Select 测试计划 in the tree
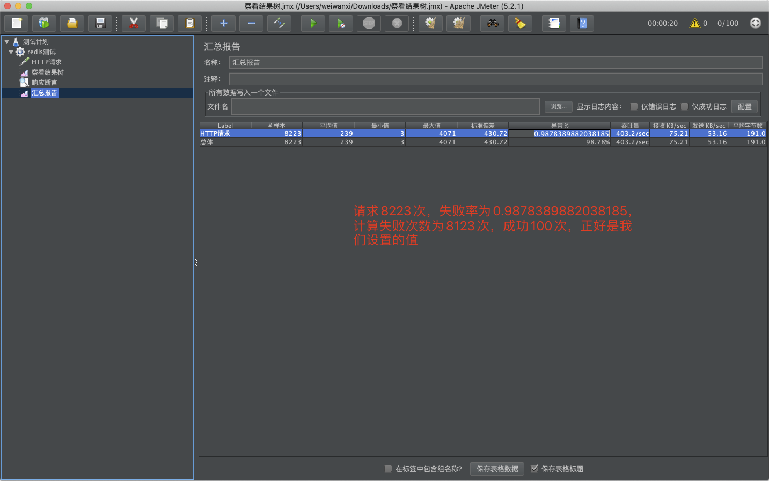The height and width of the screenshot is (481, 769). [35, 41]
